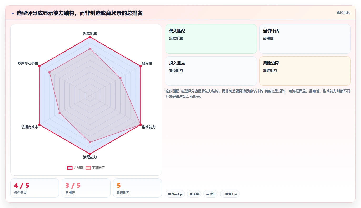This screenshot has width=361, height=208.
Task: Click the 匹配度 data point at 流程覆盖
Action: [x=90, y=37]
